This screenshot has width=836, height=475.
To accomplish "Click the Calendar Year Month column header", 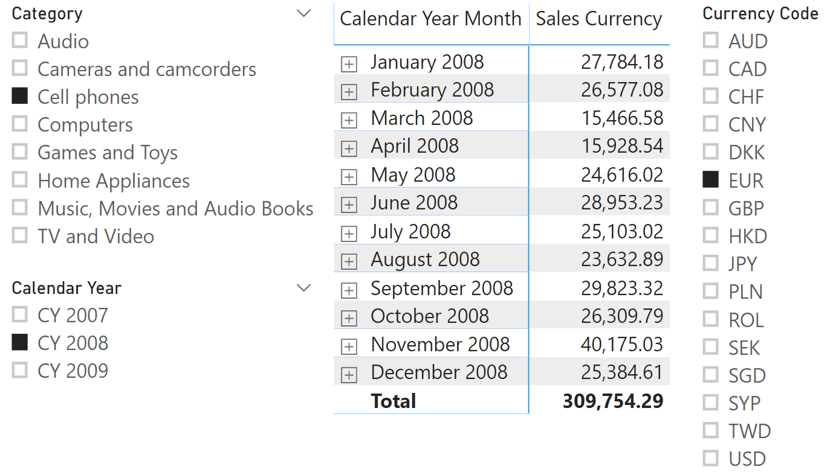I will coord(430,19).
